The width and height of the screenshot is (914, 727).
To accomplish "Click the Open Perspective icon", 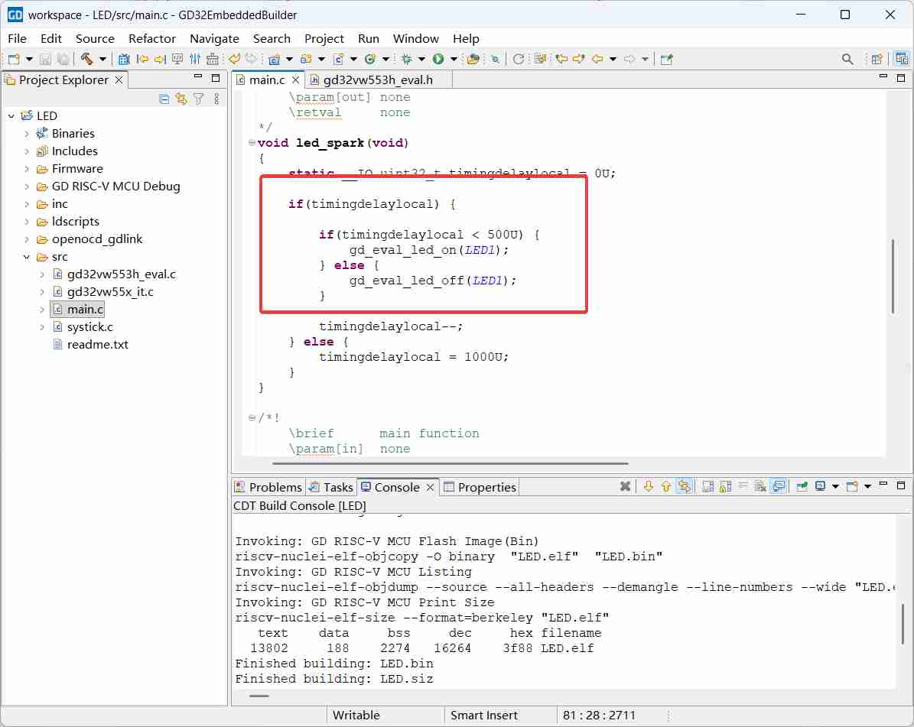I will [x=877, y=59].
